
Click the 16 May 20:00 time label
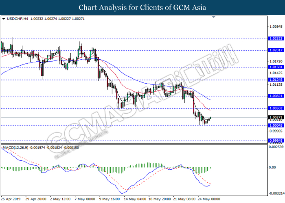pyautogui.click(x=160, y=199)
